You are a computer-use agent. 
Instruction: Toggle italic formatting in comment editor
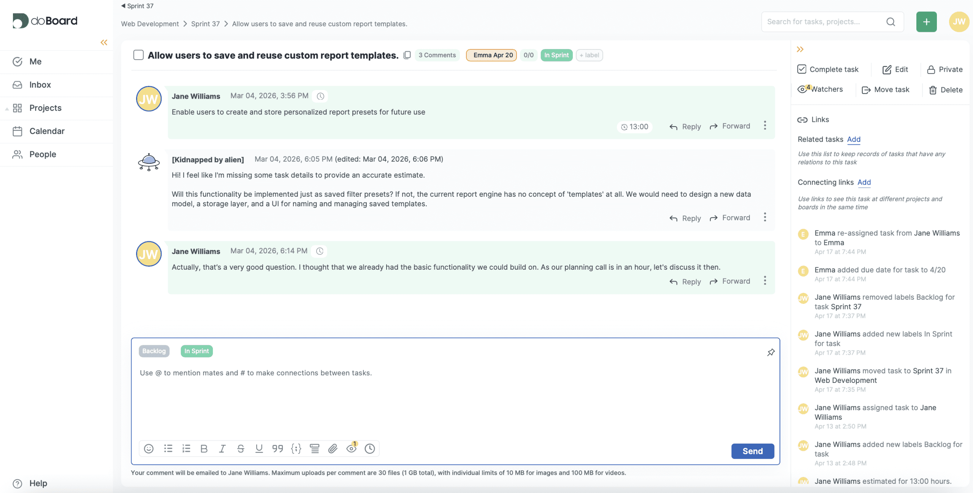click(x=222, y=449)
